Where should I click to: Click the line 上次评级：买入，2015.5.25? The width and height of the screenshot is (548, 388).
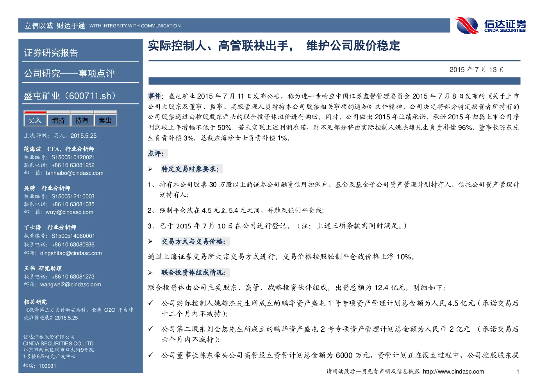click(x=60, y=136)
